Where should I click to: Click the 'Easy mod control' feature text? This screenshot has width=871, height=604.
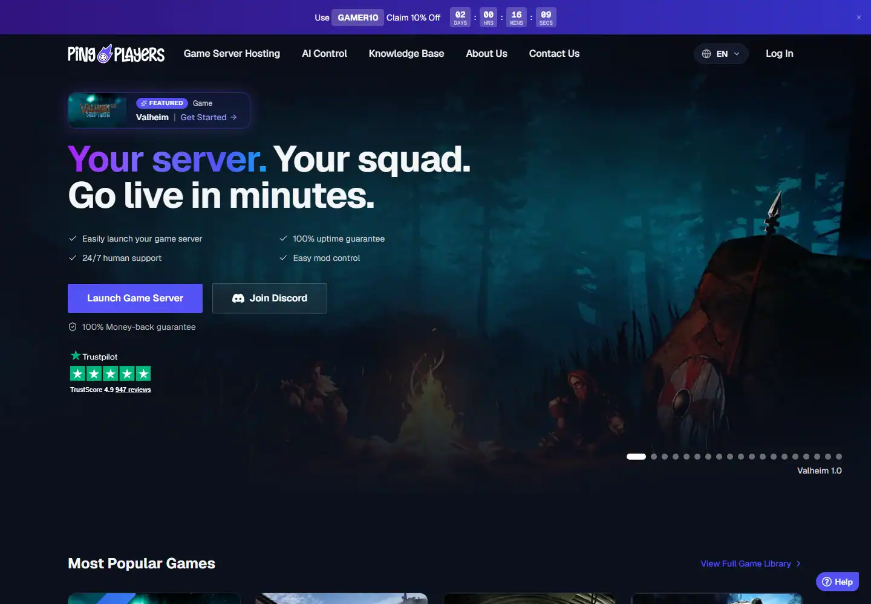[327, 258]
